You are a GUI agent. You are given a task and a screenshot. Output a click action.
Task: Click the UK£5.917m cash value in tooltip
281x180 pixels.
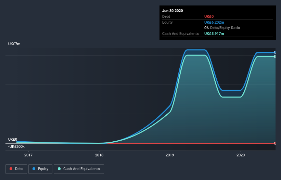[214, 34]
